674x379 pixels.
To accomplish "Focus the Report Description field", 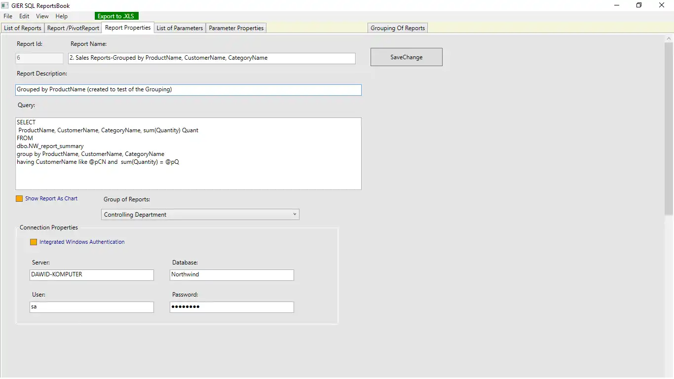I will click(x=188, y=90).
